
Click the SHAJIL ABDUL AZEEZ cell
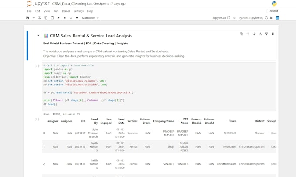pyautogui.click(x=184, y=147)
